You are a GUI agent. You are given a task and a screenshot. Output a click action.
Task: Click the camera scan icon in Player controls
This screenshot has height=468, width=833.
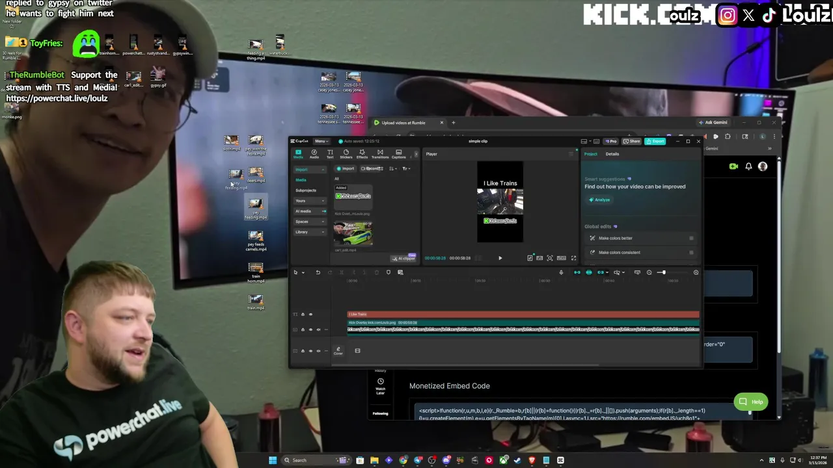pos(550,258)
